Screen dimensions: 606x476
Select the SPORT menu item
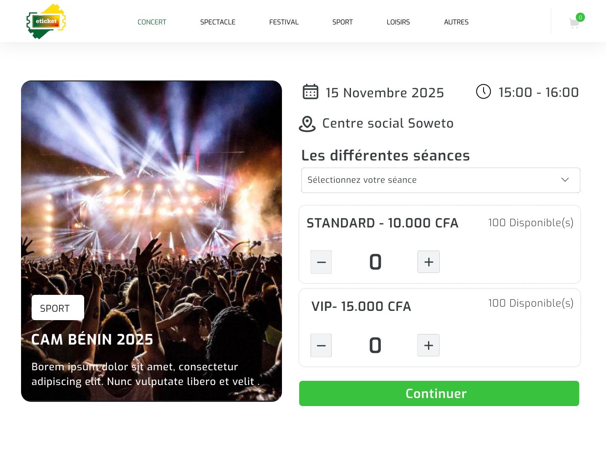click(x=343, y=22)
